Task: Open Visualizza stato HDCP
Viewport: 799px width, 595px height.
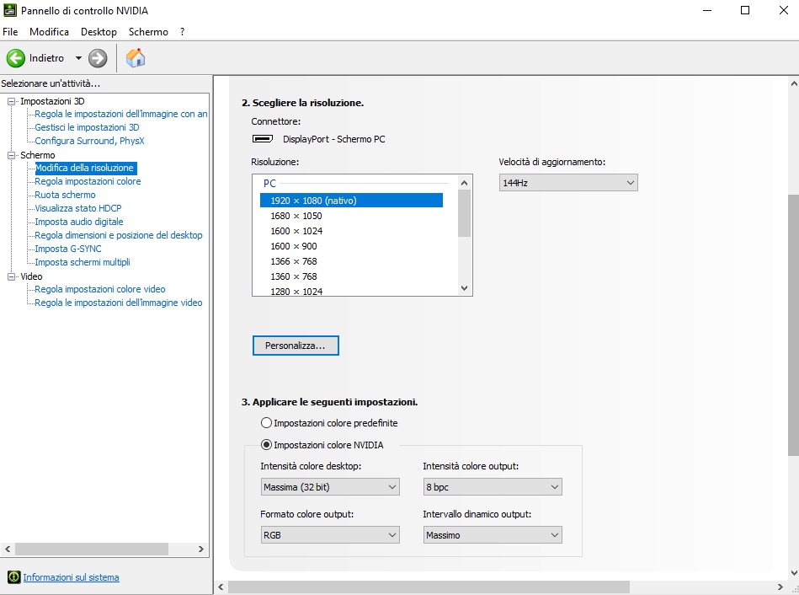Action: (x=78, y=208)
